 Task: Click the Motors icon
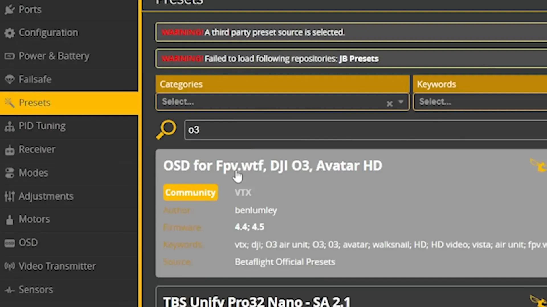(9, 219)
